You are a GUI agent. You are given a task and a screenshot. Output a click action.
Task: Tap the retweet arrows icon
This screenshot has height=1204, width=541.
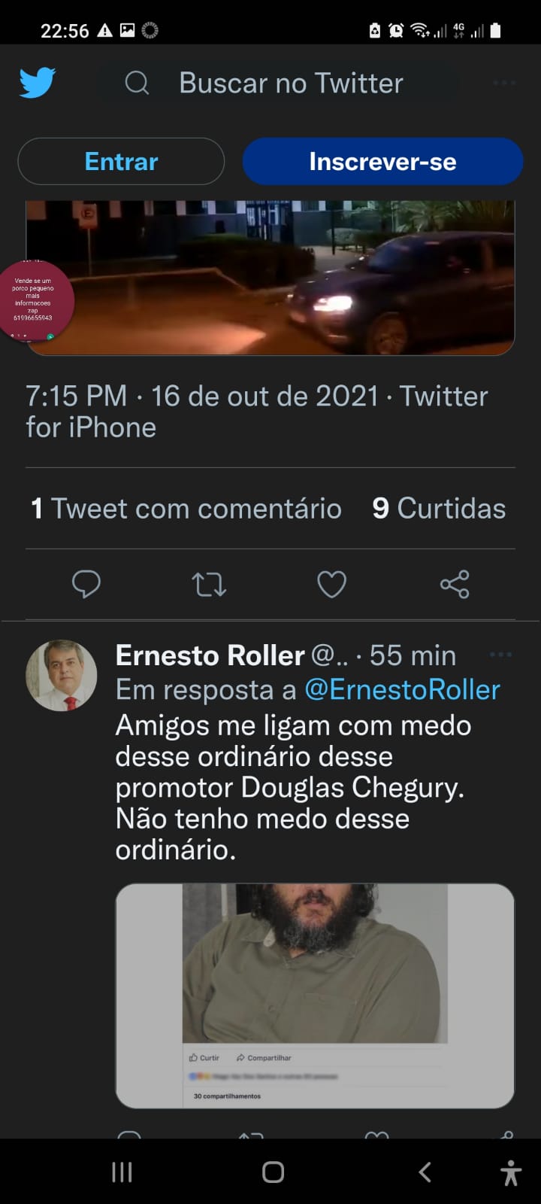(209, 584)
